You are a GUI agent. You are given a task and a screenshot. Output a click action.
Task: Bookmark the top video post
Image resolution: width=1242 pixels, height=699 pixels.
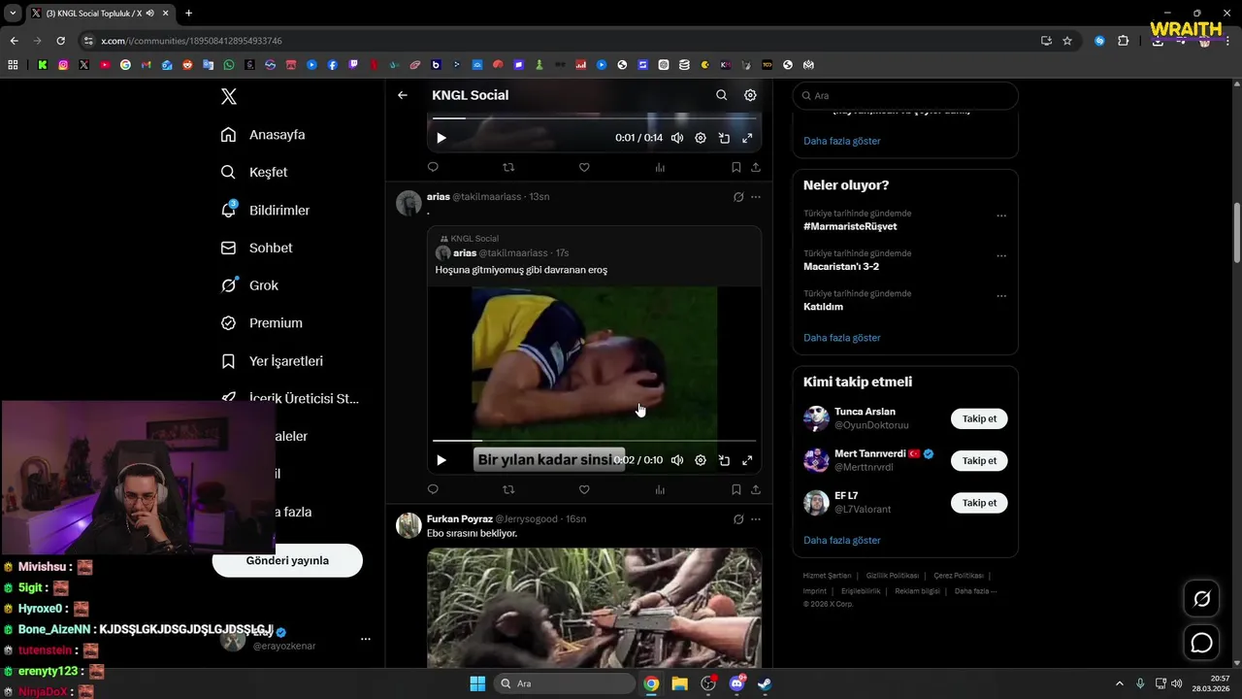736,167
